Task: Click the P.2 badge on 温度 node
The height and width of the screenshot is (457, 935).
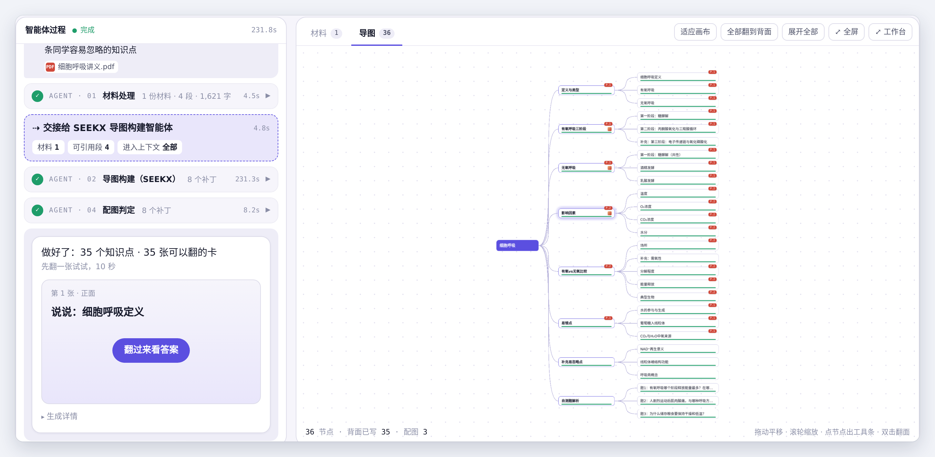Action: pyautogui.click(x=712, y=188)
